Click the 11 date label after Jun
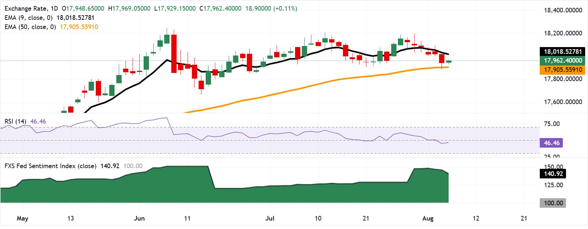588x229 pixels. pyautogui.click(x=187, y=218)
